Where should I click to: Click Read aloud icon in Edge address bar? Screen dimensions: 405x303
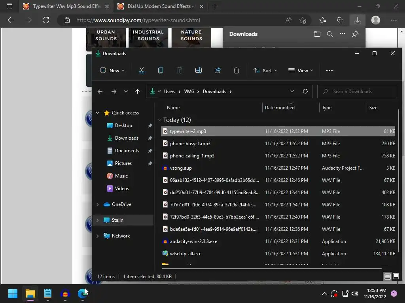pyautogui.click(x=288, y=20)
